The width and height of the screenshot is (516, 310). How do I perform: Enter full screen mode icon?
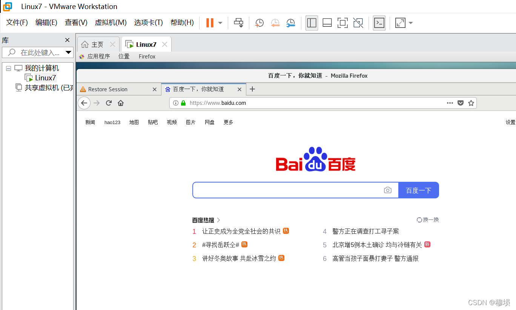coord(342,23)
